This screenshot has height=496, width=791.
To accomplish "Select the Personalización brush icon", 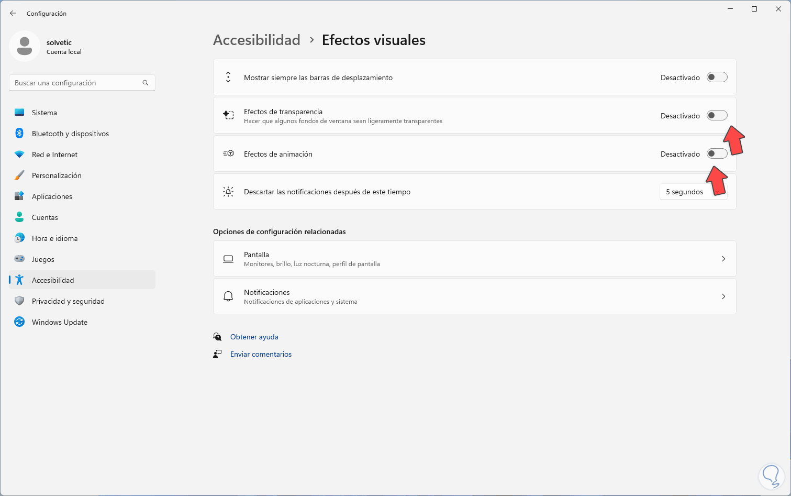I will pyautogui.click(x=19, y=175).
